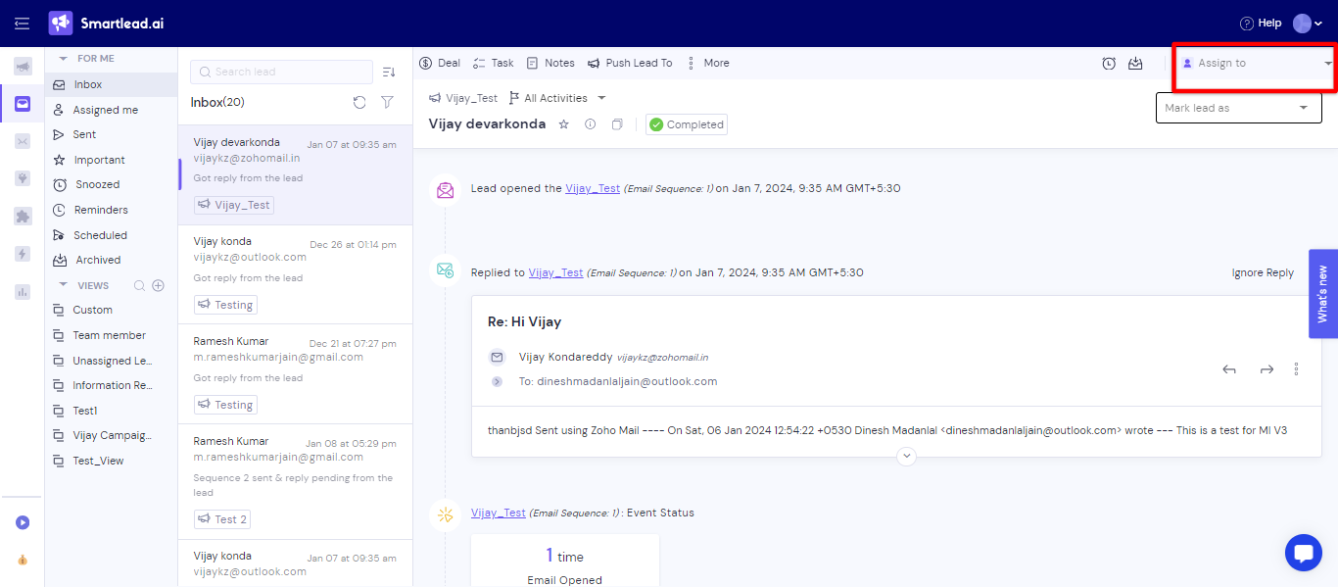Select the master inbox icon in left rail

(22, 104)
